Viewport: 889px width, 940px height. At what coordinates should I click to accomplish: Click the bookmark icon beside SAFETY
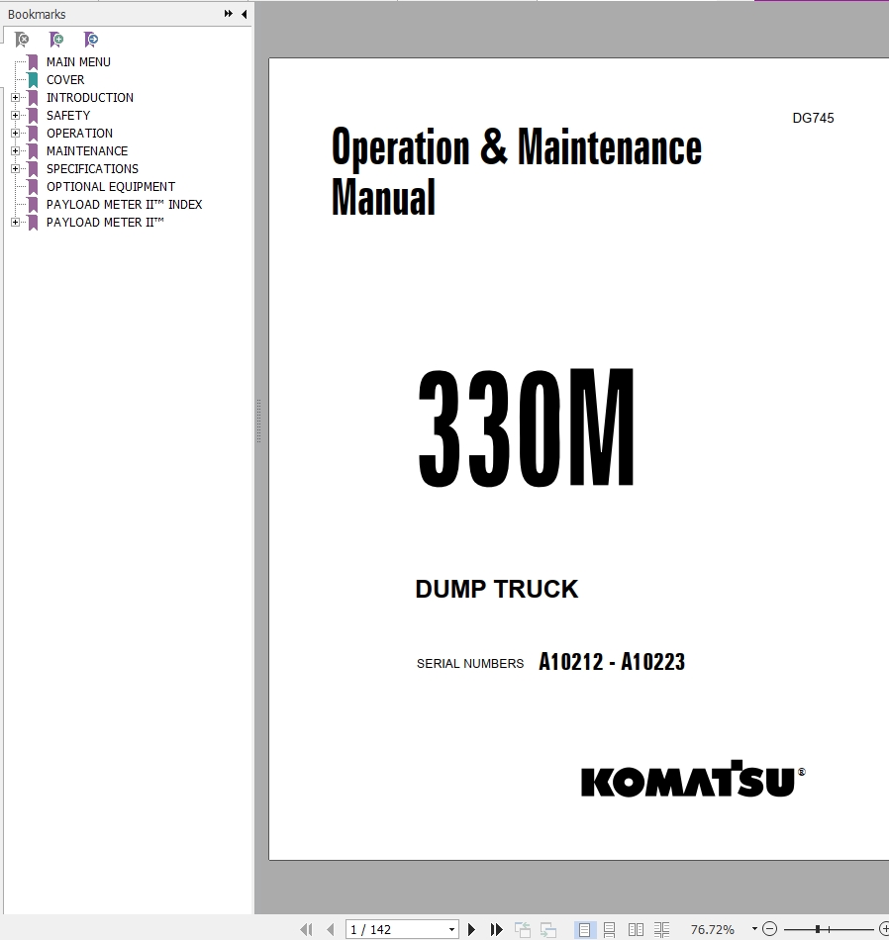tap(33, 115)
